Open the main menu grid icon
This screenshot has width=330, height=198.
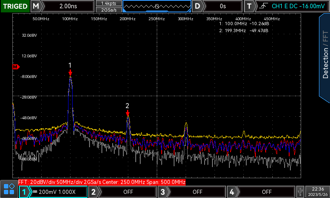coord(9,190)
